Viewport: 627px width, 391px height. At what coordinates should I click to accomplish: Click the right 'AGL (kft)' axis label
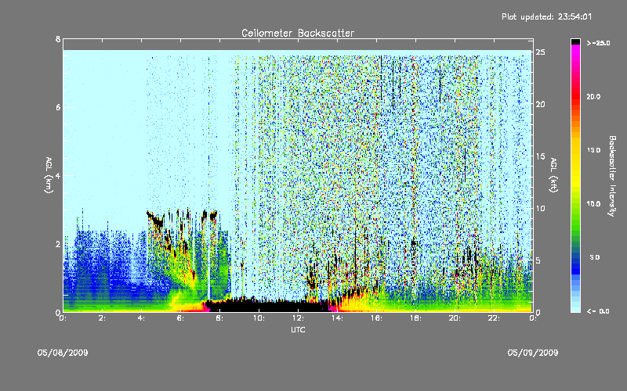(553, 175)
